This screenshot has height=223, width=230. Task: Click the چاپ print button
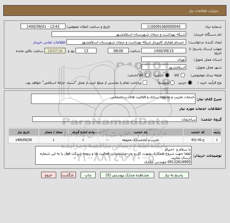[88, 175]
